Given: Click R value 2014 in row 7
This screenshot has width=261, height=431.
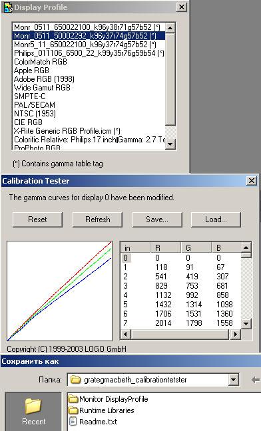Looking at the screenshot, I should [163, 323].
